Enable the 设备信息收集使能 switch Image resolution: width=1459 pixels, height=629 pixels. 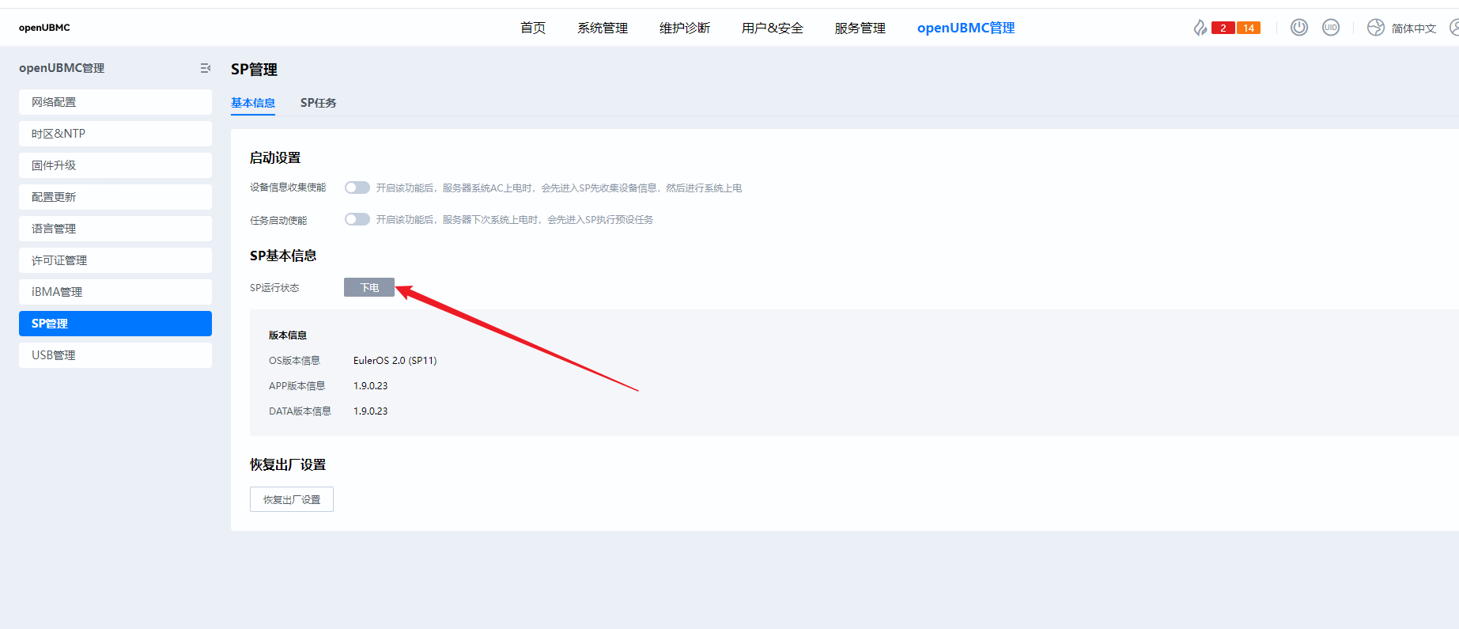pos(357,188)
